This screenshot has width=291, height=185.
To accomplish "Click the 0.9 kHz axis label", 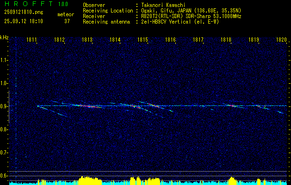I will click(x=4, y=106).
